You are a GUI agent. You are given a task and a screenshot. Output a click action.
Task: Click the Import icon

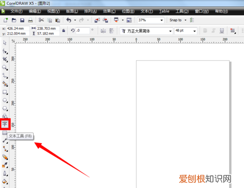pyautogui.click(x=97, y=20)
